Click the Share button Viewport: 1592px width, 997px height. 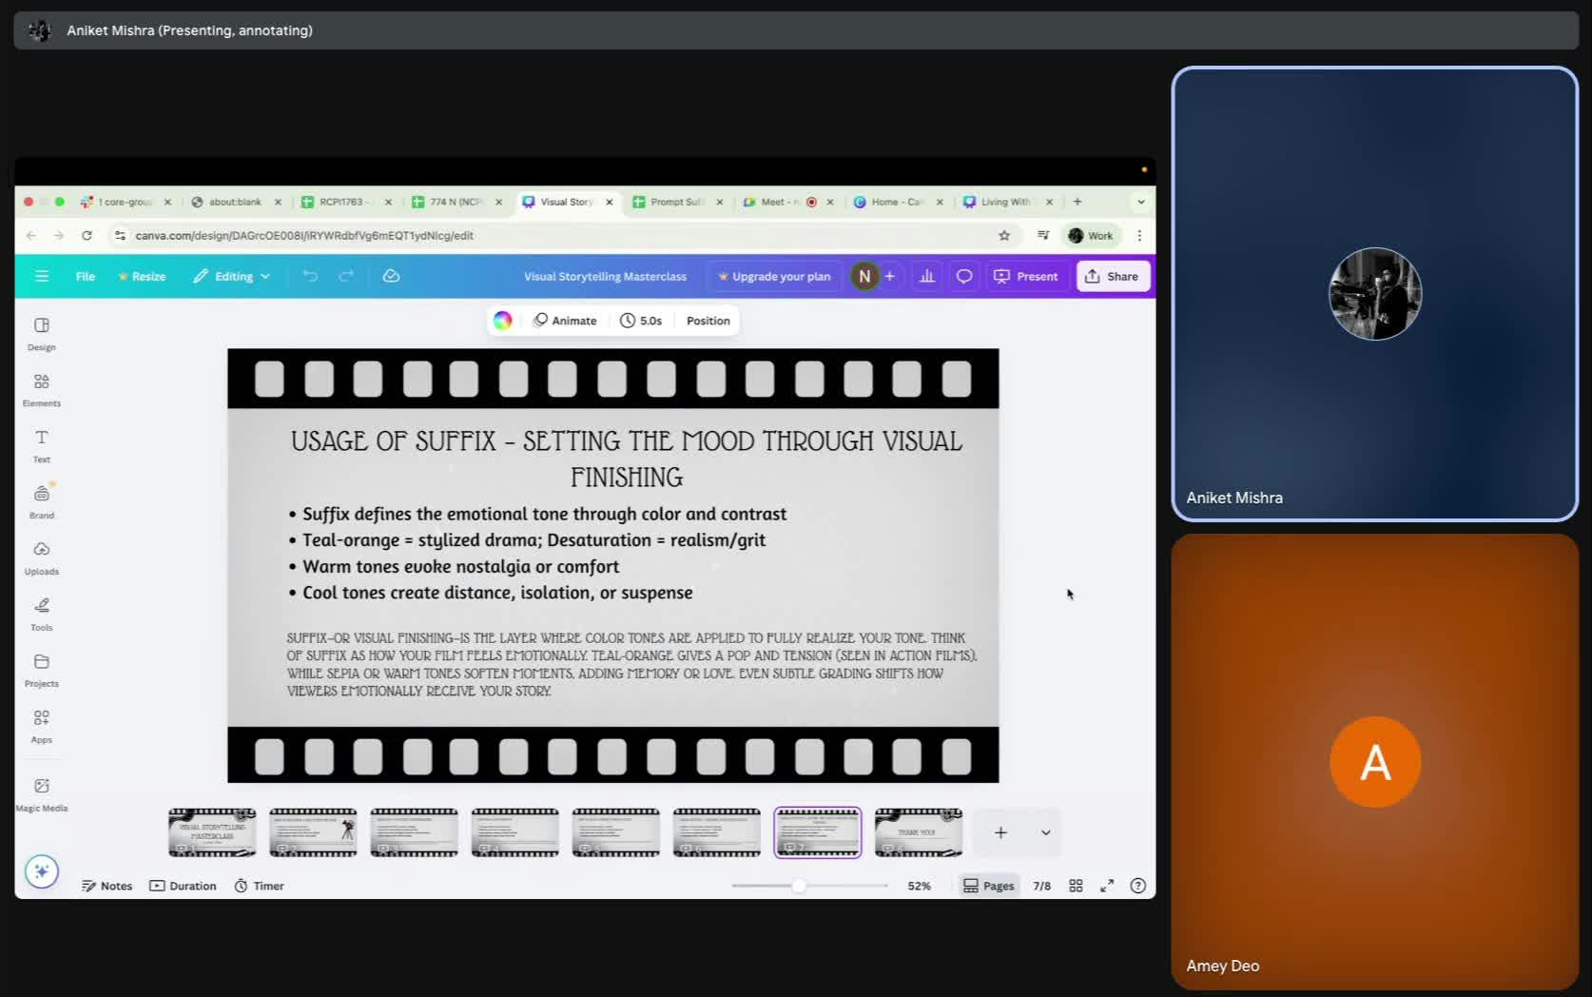coord(1112,276)
